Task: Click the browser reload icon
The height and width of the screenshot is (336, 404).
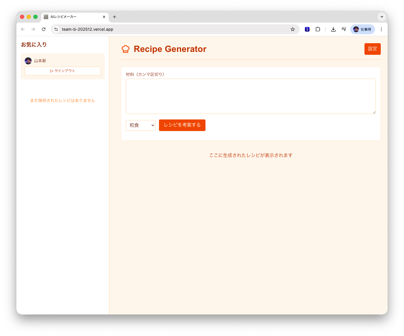Action: point(44,29)
